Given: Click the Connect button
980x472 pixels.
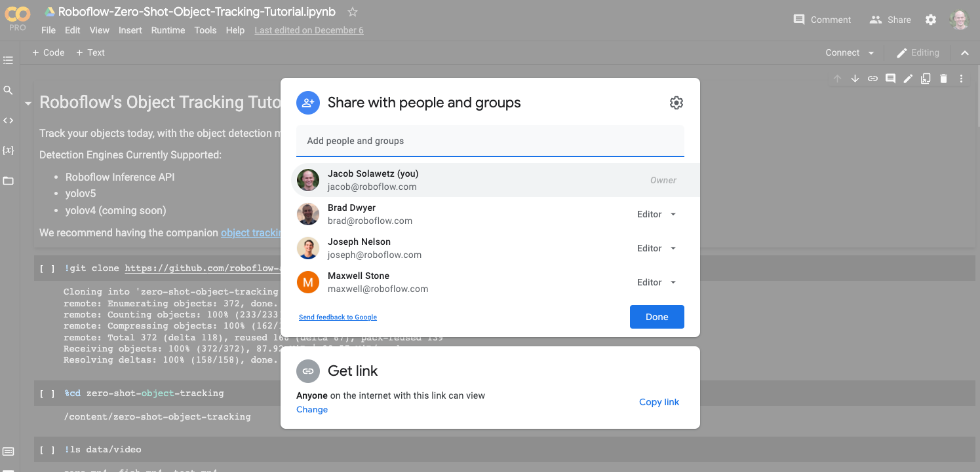Looking at the screenshot, I should (x=842, y=53).
